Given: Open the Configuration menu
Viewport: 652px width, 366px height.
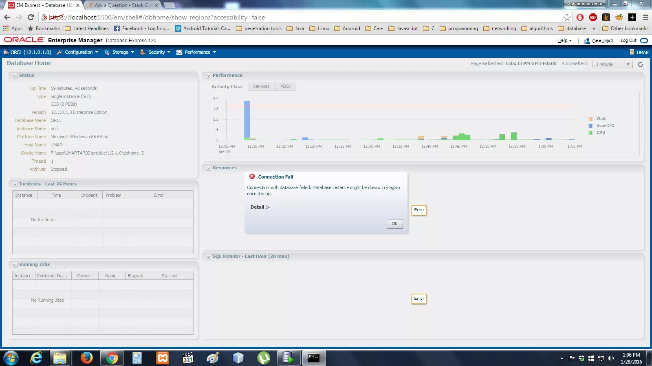Looking at the screenshot, I should 77,52.
